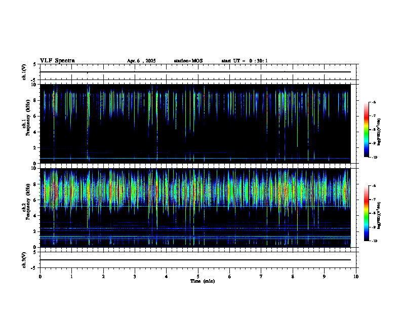Click the "-8" value on ch.1 color bar

tap(374, 130)
